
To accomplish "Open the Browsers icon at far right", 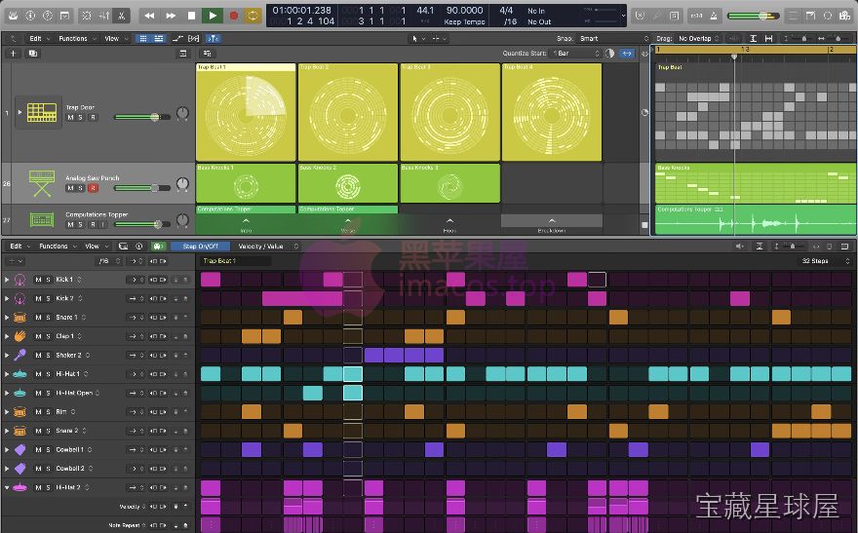I will tap(844, 16).
